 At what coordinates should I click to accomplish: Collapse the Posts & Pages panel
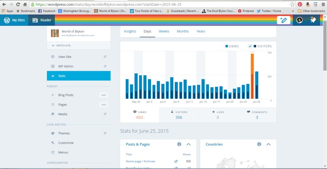pos(189,144)
